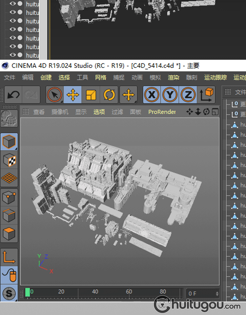The image size is (246, 315).
Task: Enable Texture mode checkerboard cube icon
Action: point(9,160)
